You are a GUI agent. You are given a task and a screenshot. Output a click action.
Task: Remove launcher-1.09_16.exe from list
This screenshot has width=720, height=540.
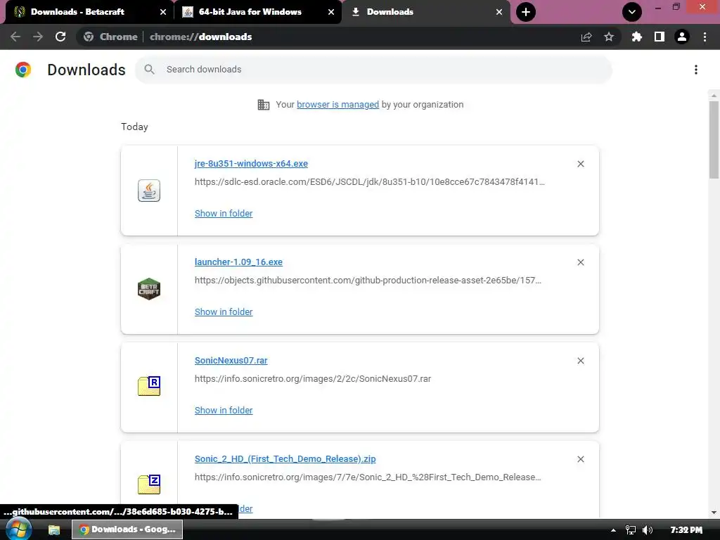[x=580, y=262]
